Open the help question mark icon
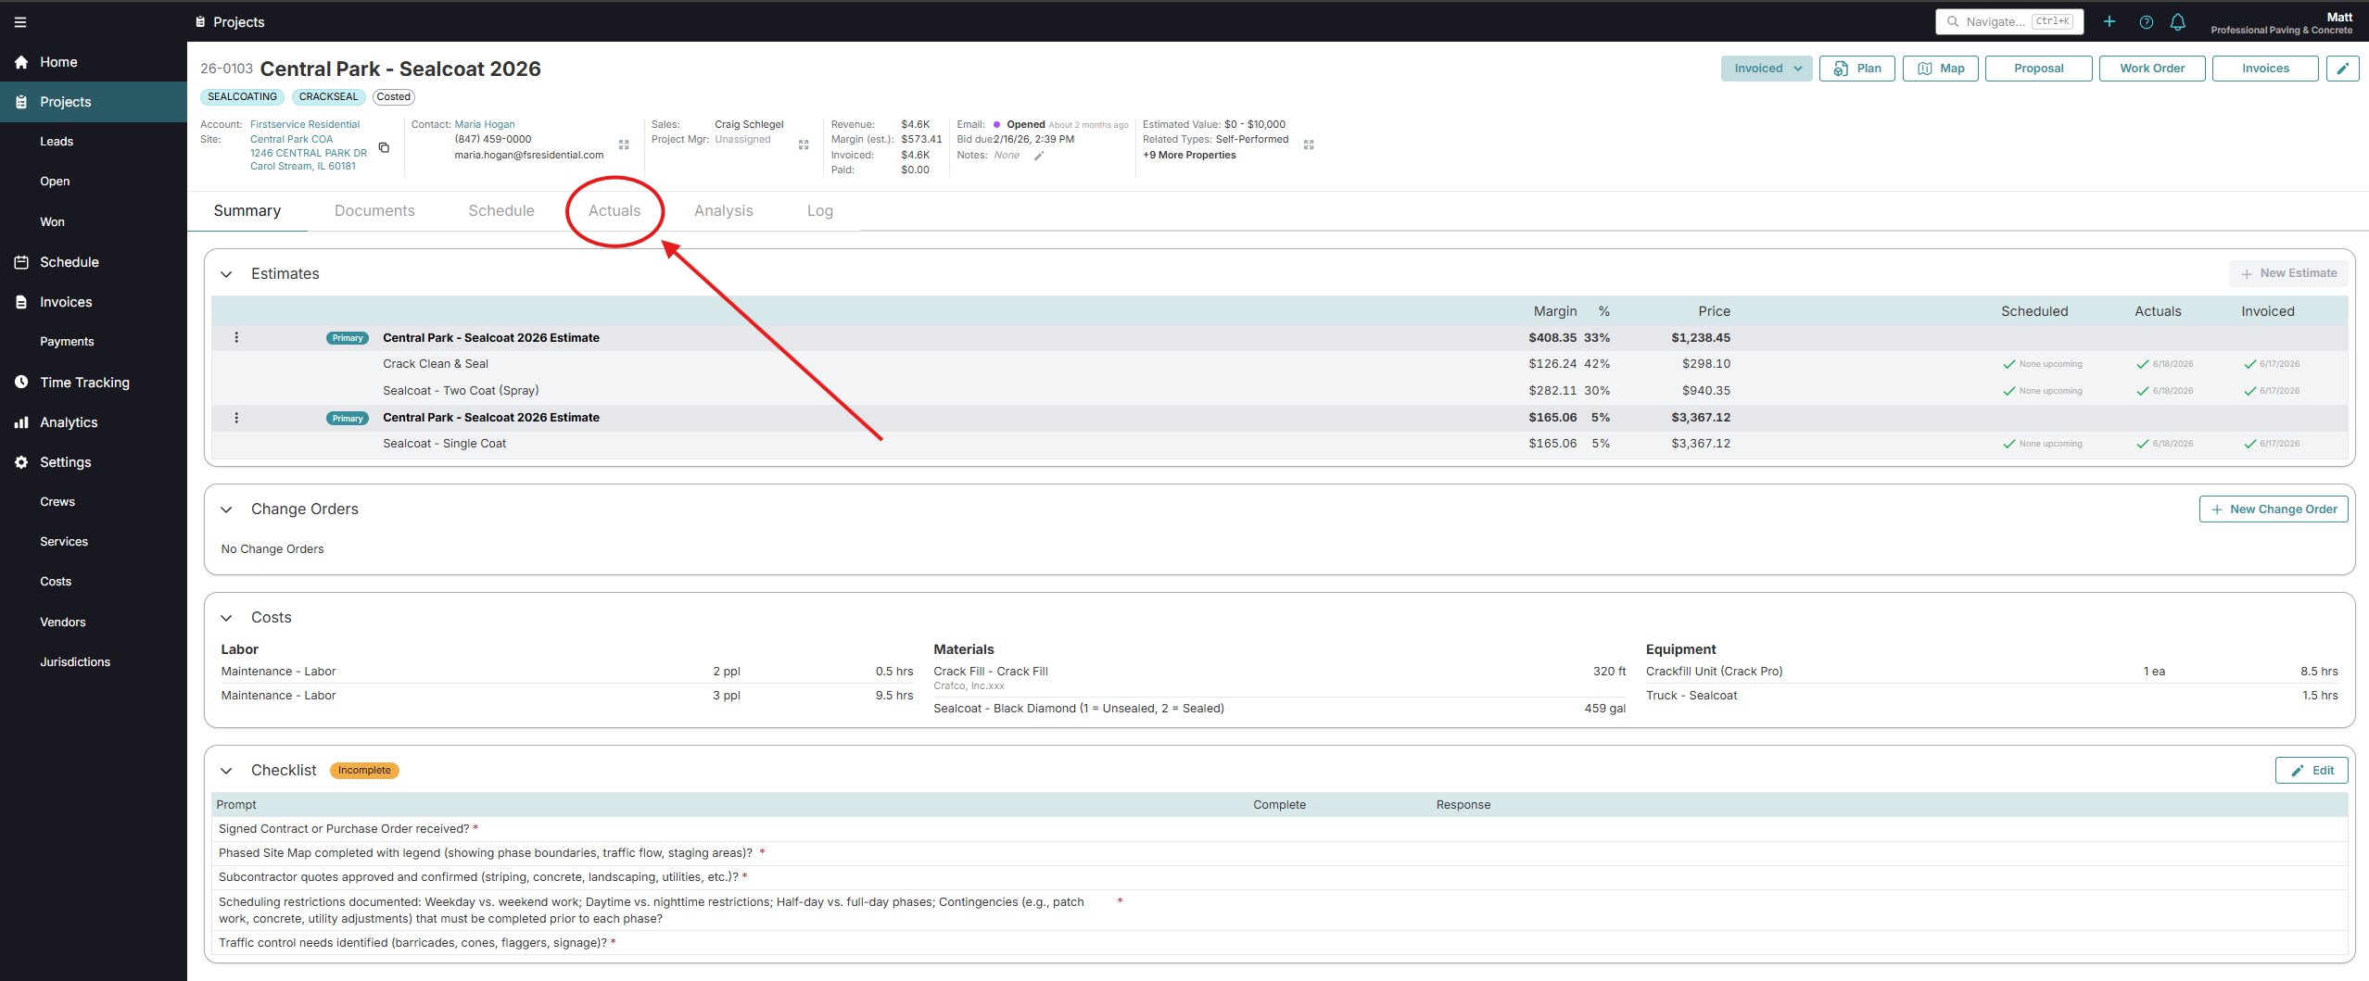The width and height of the screenshot is (2369, 981). tap(2147, 21)
